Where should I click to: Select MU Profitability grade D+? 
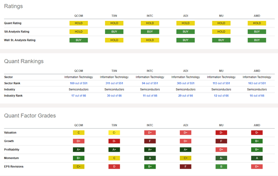point(221,150)
